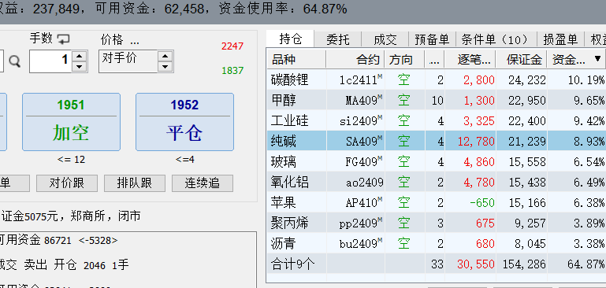Sort by the 方向 column header
The image size is (606, 288).
[404, 60]
